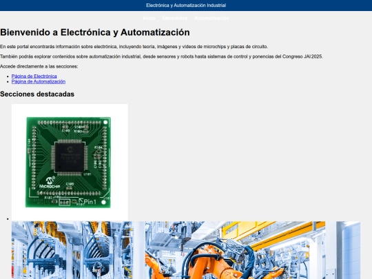Click the header title Electrónica y Automatización Industrial
This screenshot has width=372, height=279.
coord(186,6)
